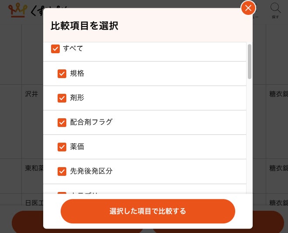This screenshot has width=288, height=233.
Task: Toggle the 薬価 checkbox off
Action: (x=62, y=147)
